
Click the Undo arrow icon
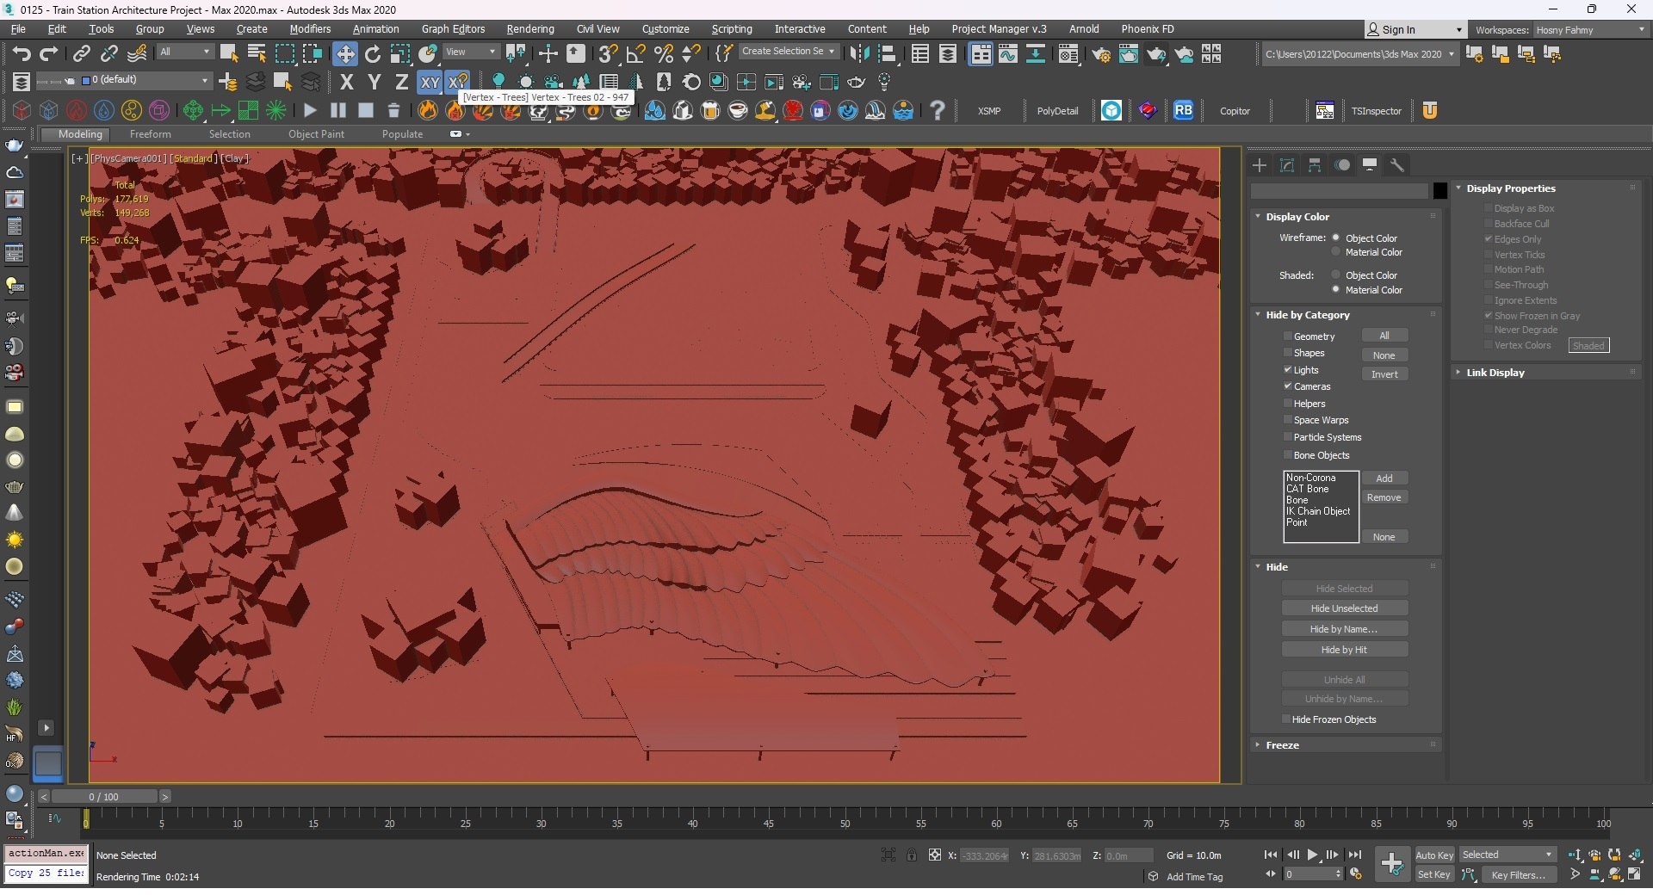click(x=22, y=54)
